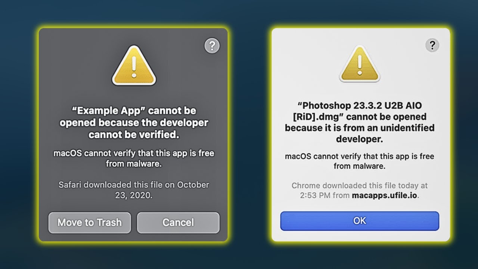478x269 pixels.
Task: Click the "Photoshop 23.3.2 U2B AIO" filename text
Action: pyautogui.click(x=360, y=106)
